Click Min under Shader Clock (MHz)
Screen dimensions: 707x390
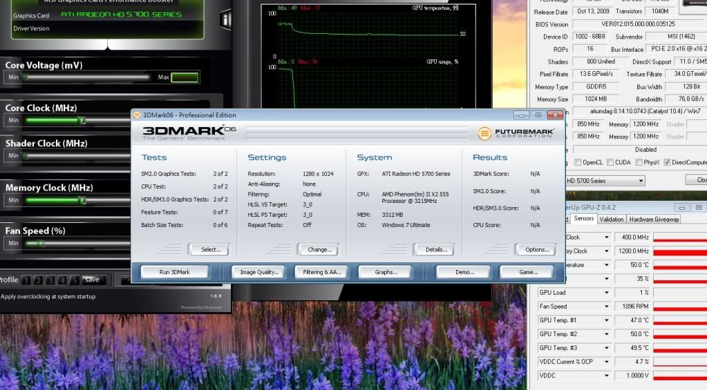point(14,155)
